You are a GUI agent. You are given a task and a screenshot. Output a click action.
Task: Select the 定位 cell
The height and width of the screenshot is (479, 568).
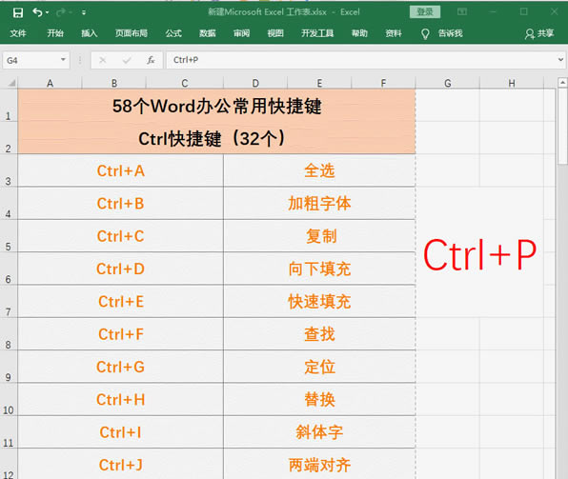[319, 367]
